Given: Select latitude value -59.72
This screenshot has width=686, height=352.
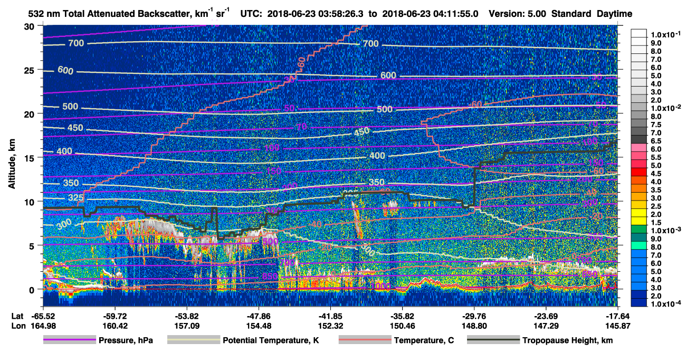Looking at the screenshot, I should click(x=115, y=316).
